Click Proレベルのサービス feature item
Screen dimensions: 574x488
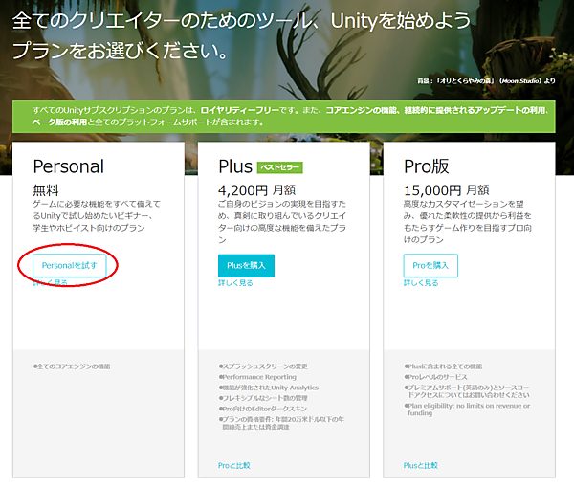(435, 377)
